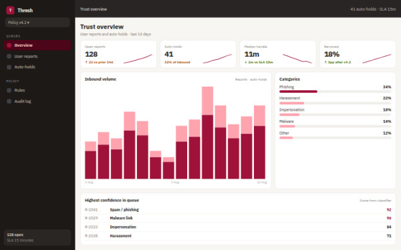Viewport: 401px width, 250px height.
Task: Click the Impersonation 18% value
Action: click(x=387, y=110)
